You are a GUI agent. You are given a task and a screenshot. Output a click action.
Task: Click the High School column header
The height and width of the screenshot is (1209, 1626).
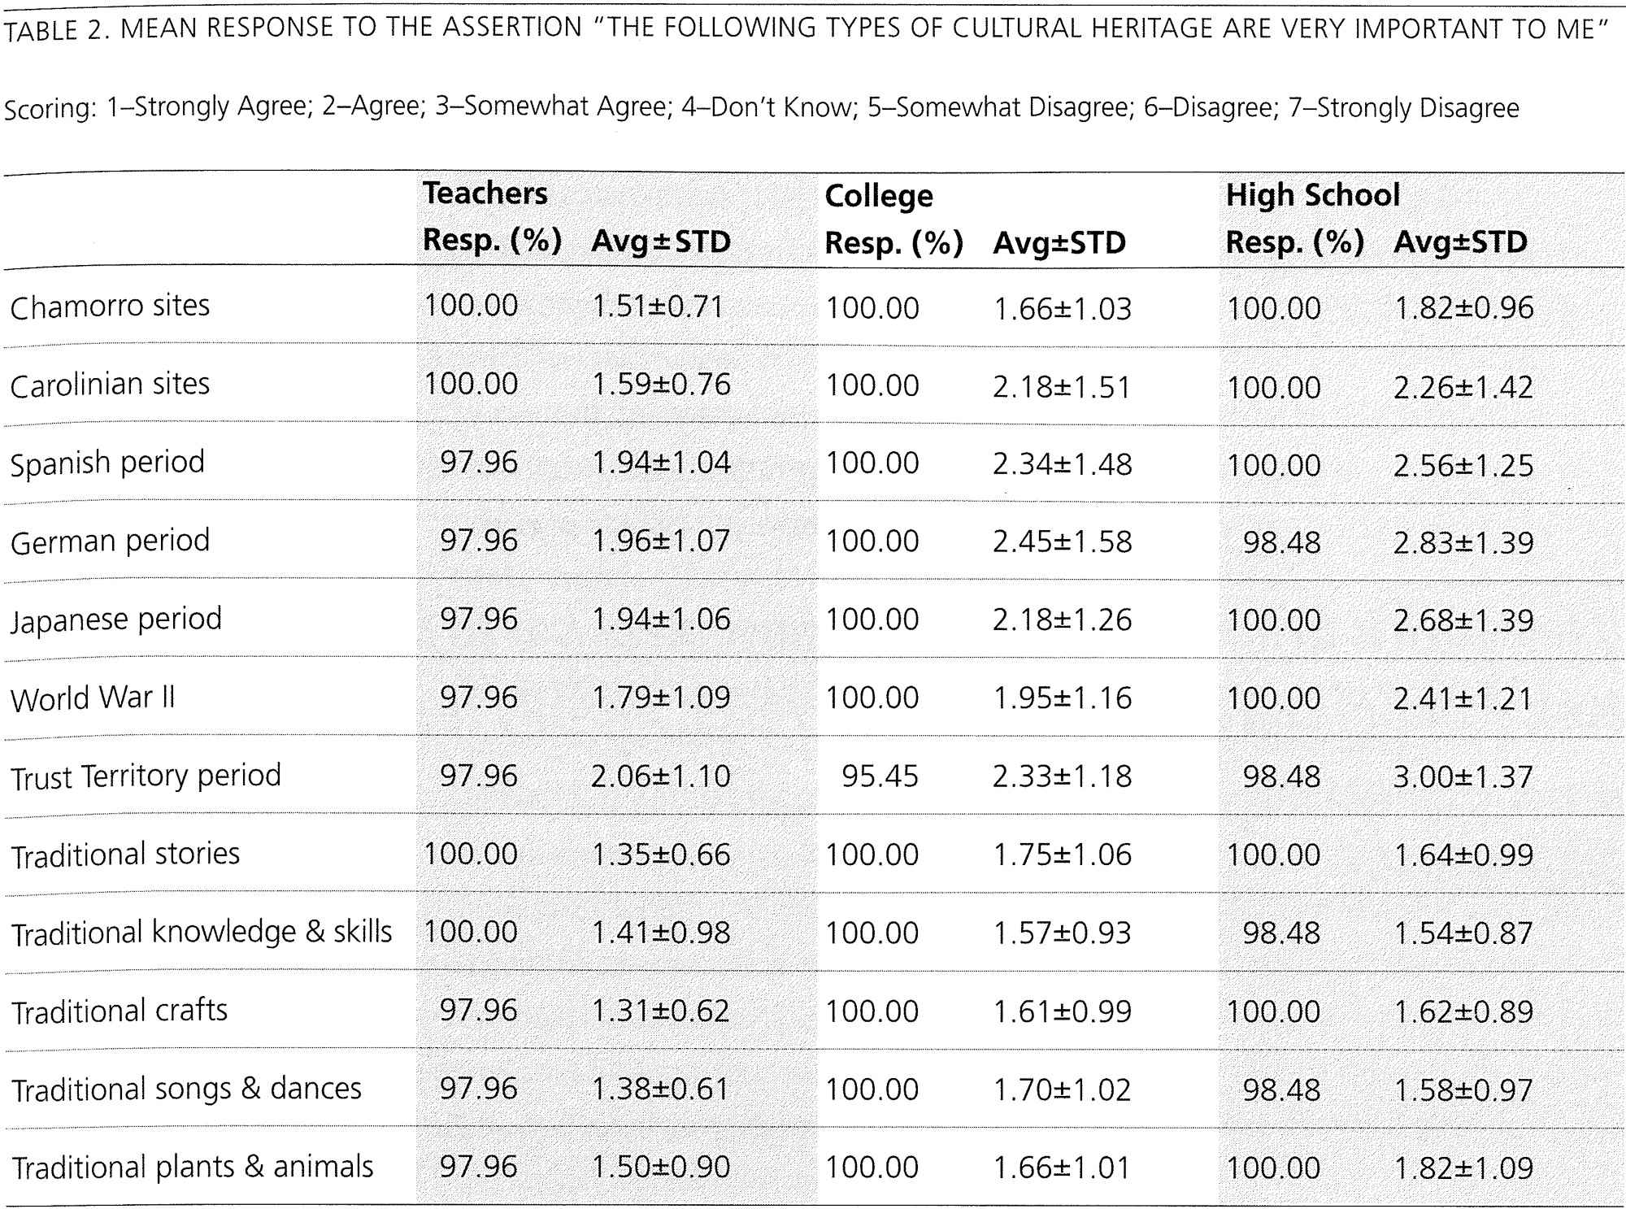[x=1312, y=195]
